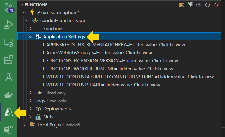This screenshot has width=225, height=137.
Task: Expand the Functions node
Action: (30, 28)
